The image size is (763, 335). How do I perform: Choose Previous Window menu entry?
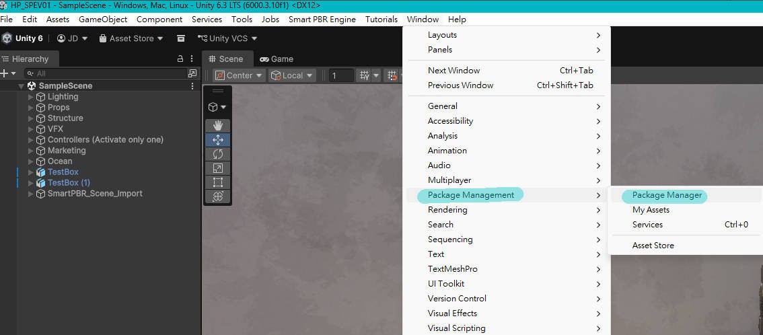(506, 85)
